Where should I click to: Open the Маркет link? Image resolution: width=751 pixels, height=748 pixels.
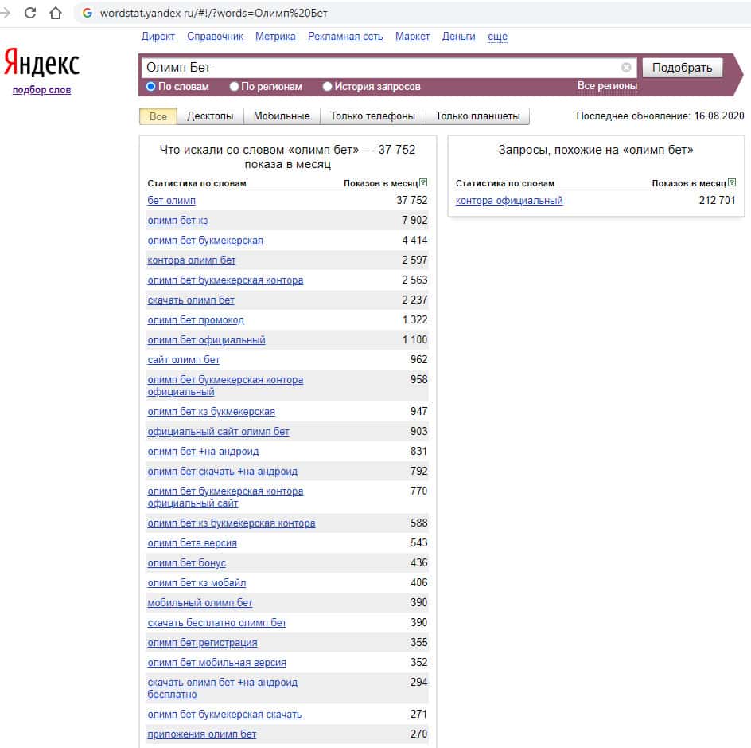point(412,37)
